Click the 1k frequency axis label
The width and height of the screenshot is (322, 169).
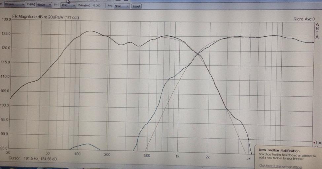(x=177, y=156)
